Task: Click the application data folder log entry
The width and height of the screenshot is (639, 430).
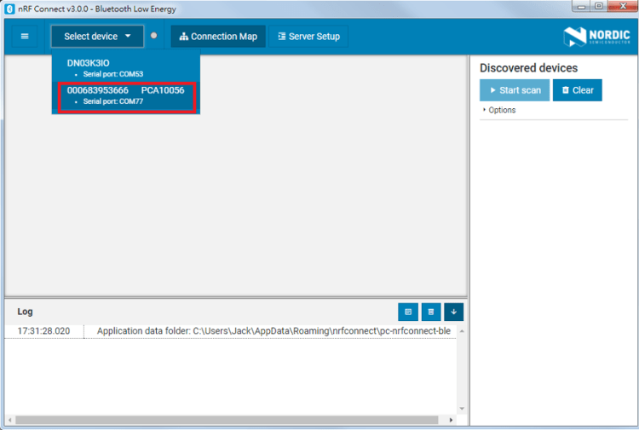Action: coord(273,331)
